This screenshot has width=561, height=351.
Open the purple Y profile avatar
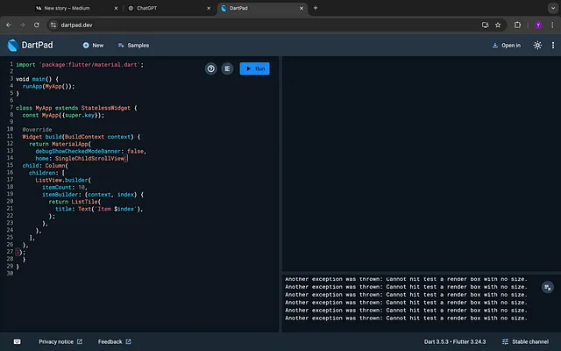pyautogui.click(x=538, y=25)
